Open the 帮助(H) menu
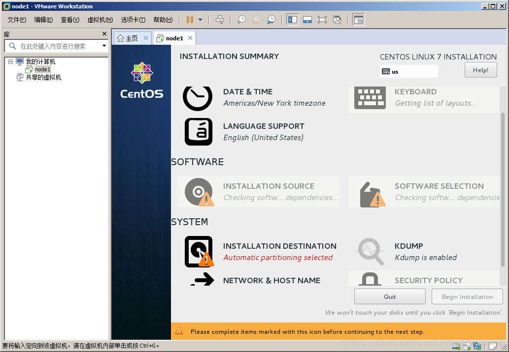The height and width of the screenshot is (352, 509). pos(163,20)
